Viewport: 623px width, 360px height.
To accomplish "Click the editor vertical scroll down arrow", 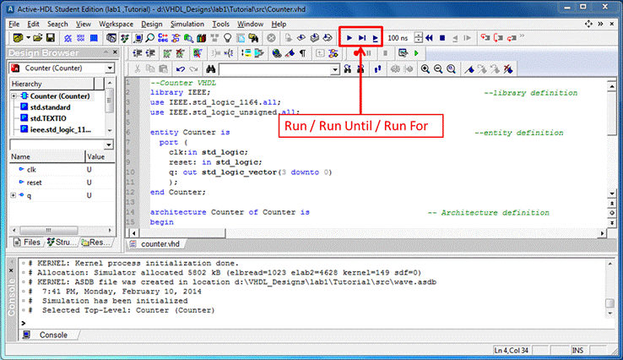I will tap(612, 194).
